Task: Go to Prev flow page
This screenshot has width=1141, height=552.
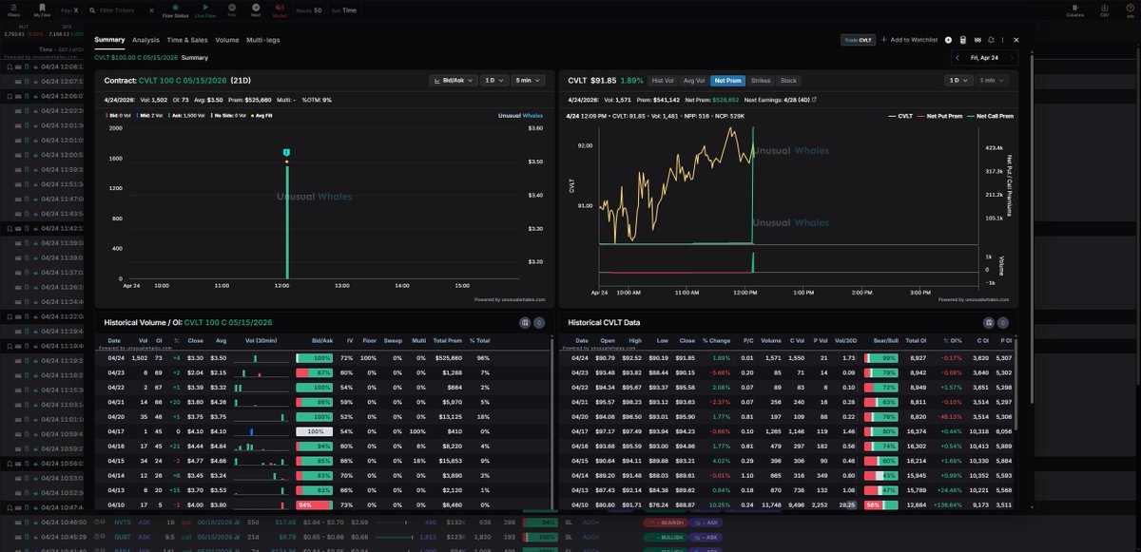Action: click(233, 10)
